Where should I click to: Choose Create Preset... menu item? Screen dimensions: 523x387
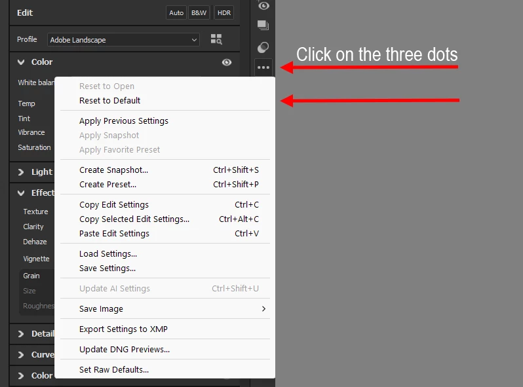point(165,185)
